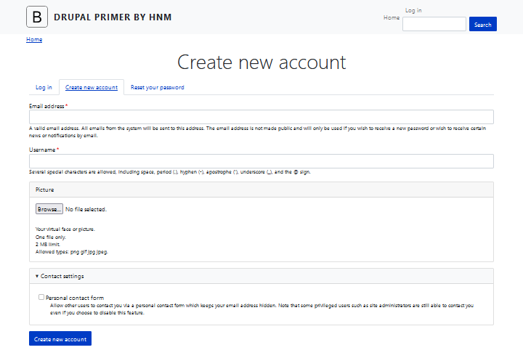
Task: Click the Allowed types: png gif jpg jpeg text
Action: point(72,252)
